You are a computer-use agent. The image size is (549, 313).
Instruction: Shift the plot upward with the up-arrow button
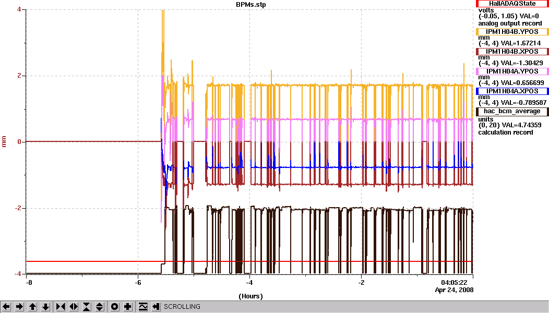tap(32, 307)
